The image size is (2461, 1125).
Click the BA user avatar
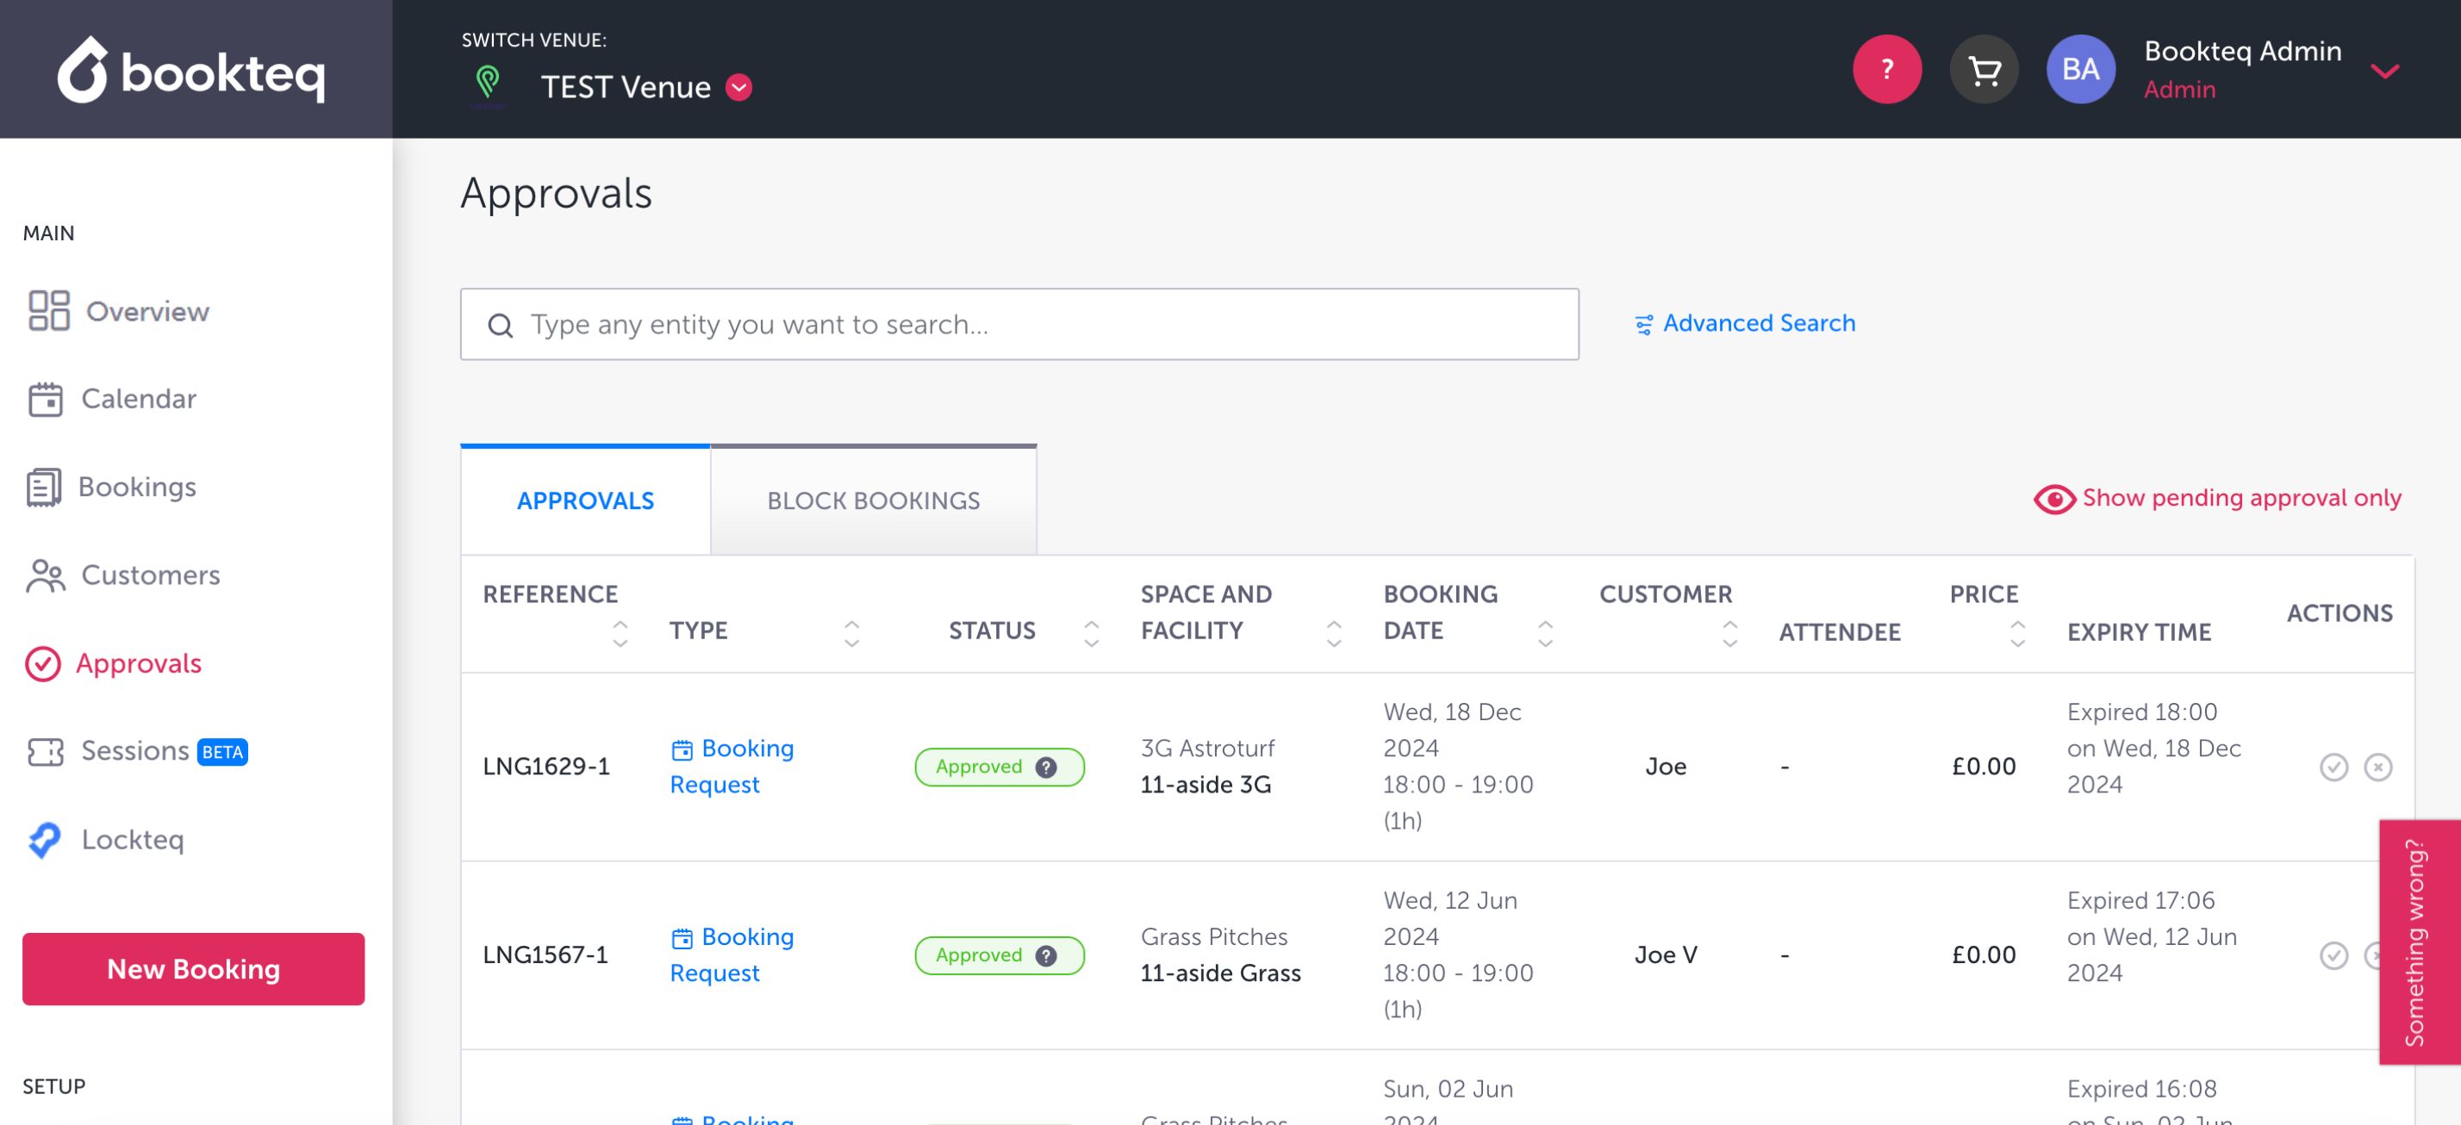pos(2080,70)
